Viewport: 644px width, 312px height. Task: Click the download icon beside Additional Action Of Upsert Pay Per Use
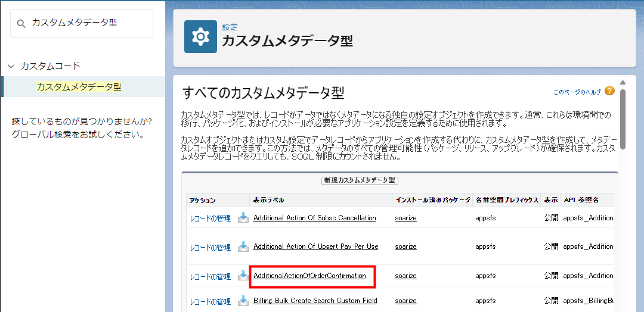[x=243, y=247]
